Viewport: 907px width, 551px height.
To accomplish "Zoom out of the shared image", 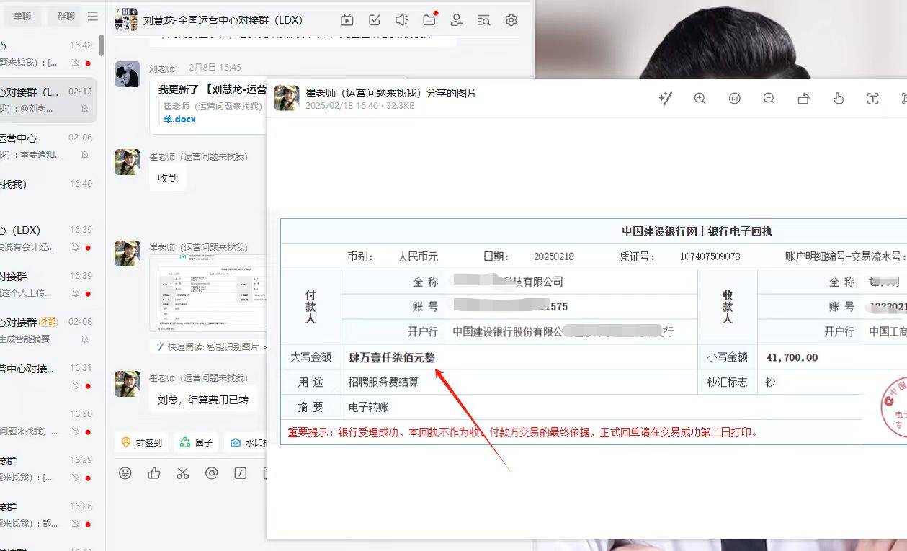I will [x=769, y=99].
